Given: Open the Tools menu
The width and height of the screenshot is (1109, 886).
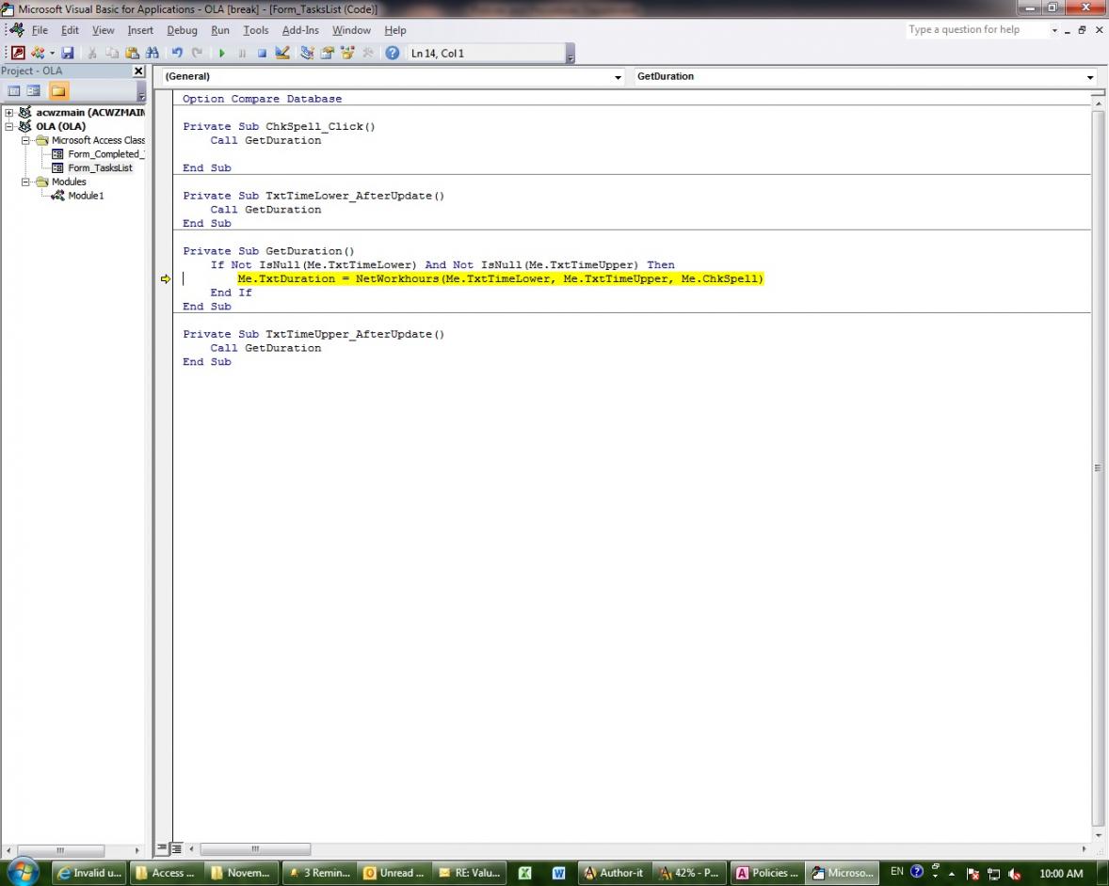Looking at the screenshot, I should coord(255,30).
